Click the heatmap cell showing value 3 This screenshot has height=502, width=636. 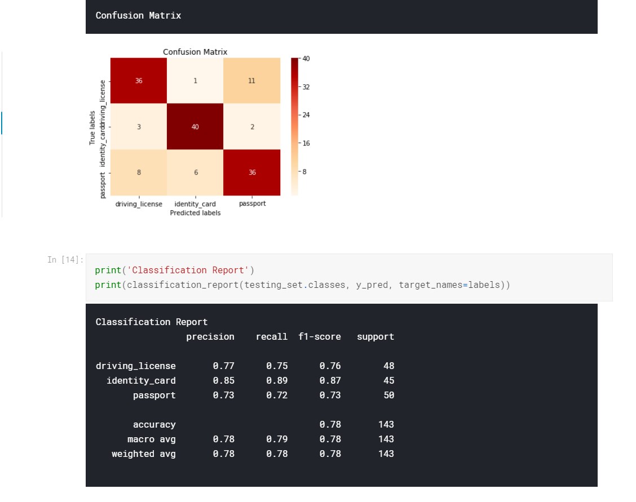pyautogui.click(x=139, y=127)
